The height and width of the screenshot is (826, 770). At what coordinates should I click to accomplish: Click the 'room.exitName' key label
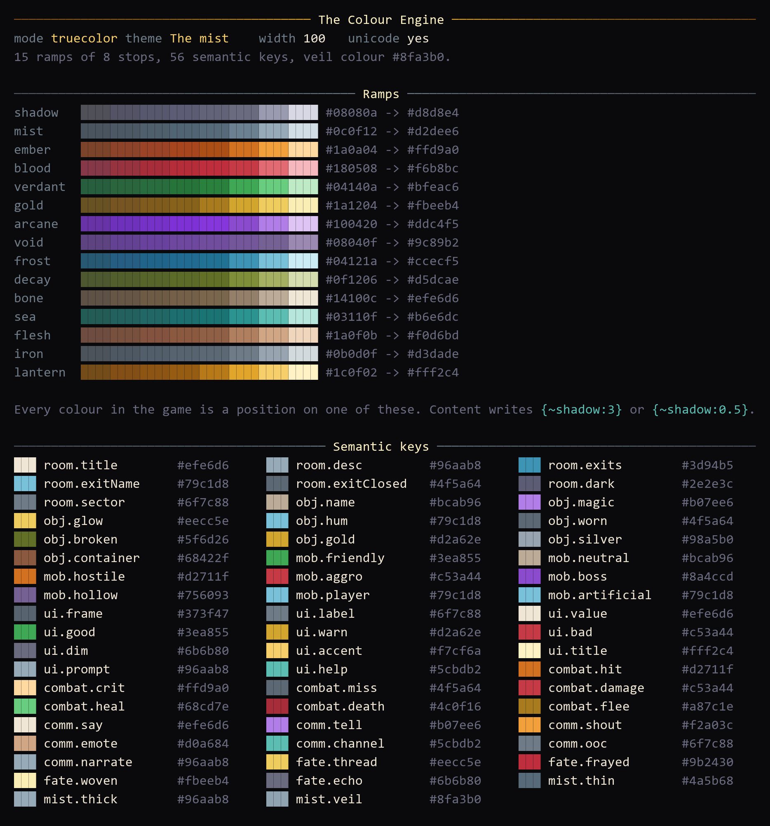point(92,484)
